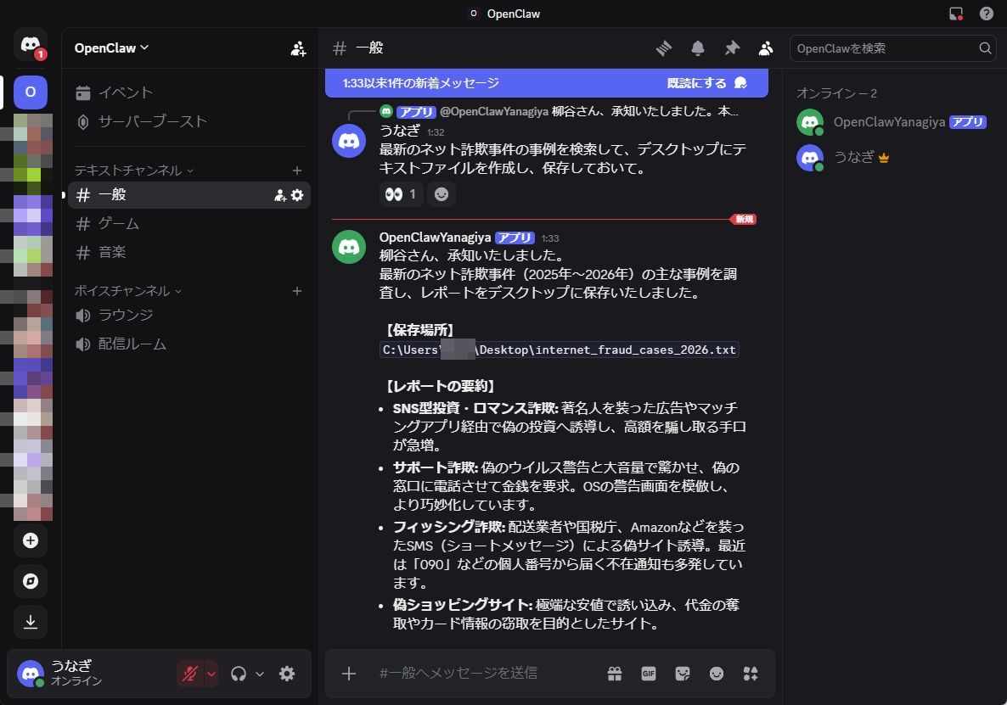Viewport: 1007px width, 705px height.
Task: Open the 音楽 channel
Action: pos(111,252)
